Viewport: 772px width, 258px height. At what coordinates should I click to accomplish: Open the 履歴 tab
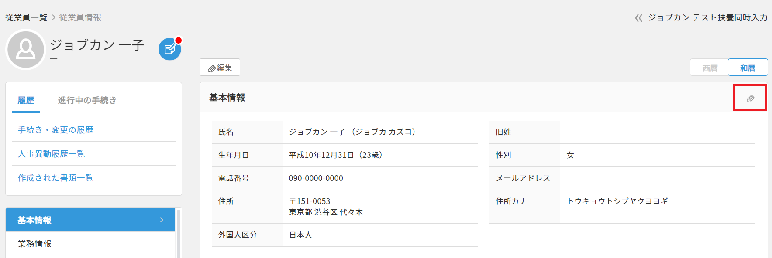click(26, 100)
